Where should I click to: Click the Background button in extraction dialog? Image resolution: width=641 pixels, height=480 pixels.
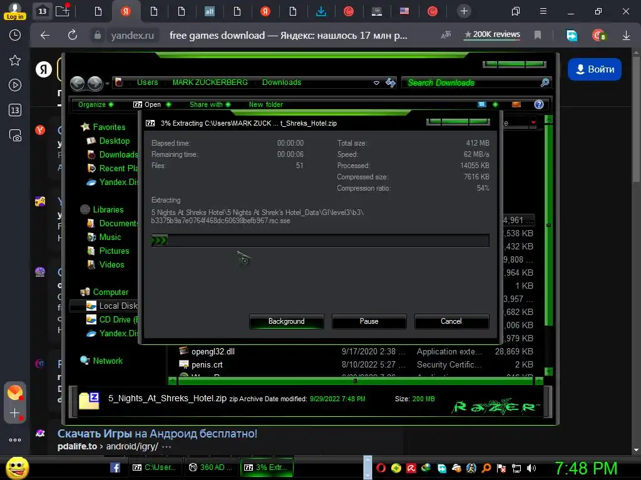[287, 321]
